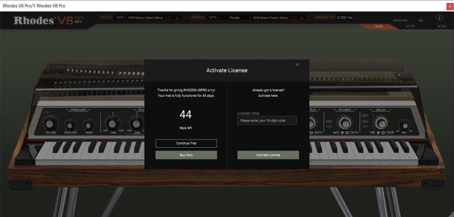The image size is (454, 217).
Task: Click the PARAMETER value 0.000 ms
Action: pos(344,18)
